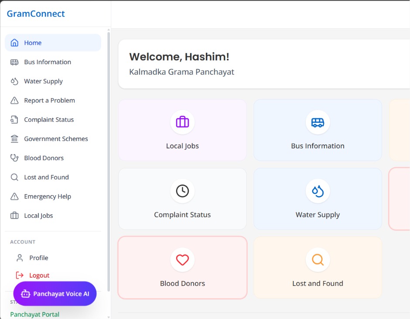410x319 pixels.
Task: Launch Panchayat Voice AI assistant
Action: point(55,294)
